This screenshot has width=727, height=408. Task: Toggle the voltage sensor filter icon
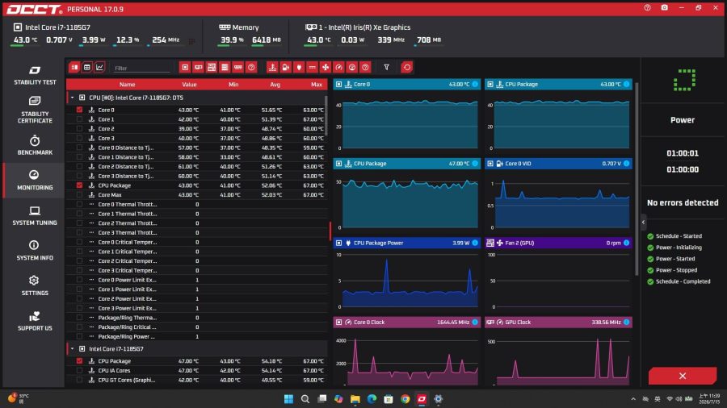[x=286, y=68]
